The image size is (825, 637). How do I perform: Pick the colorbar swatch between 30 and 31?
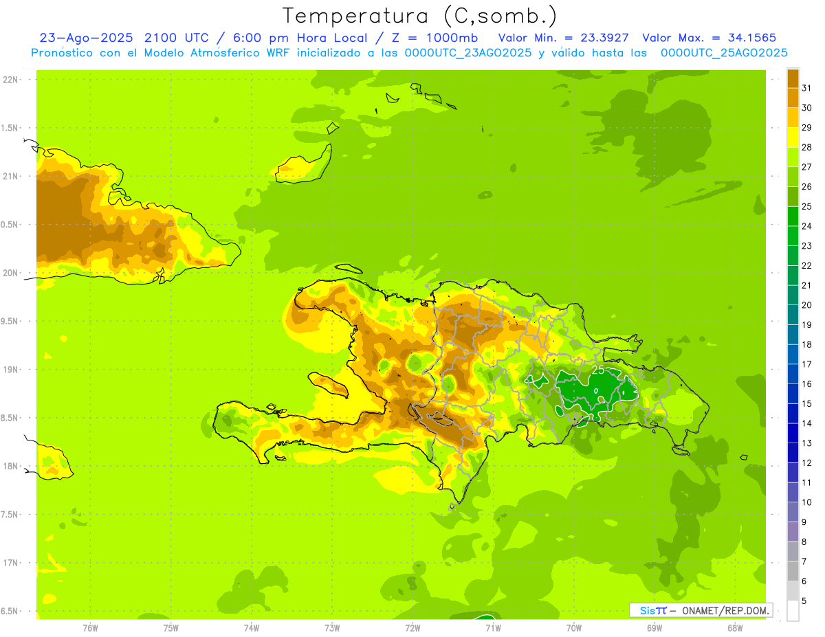click(793, 98)
